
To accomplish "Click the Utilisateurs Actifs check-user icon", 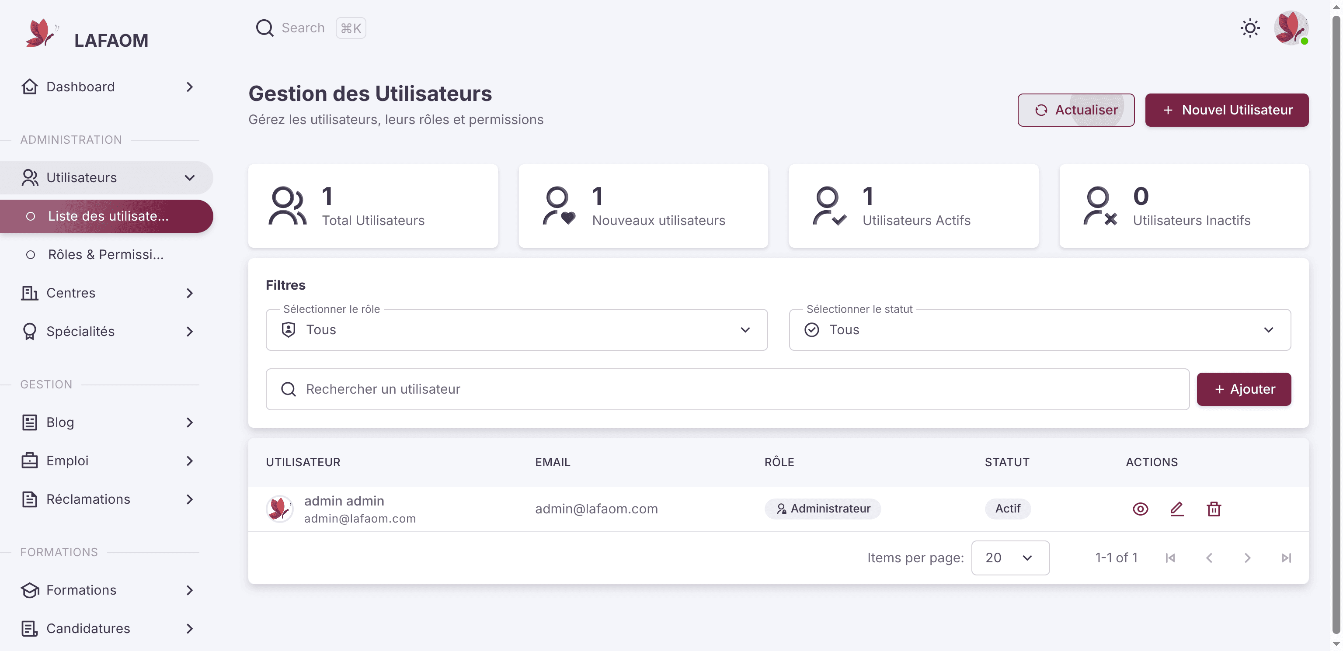I will [829, 205].
